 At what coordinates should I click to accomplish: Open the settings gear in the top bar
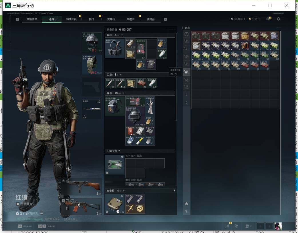(x=279, y=19)
